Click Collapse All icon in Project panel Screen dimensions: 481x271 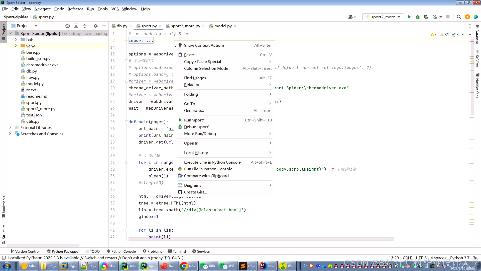point(85,26)
